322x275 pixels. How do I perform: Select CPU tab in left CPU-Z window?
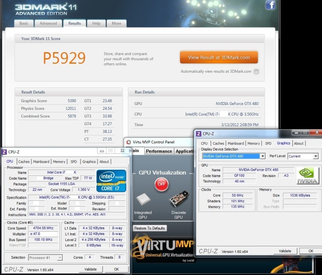tap(10, 162)
